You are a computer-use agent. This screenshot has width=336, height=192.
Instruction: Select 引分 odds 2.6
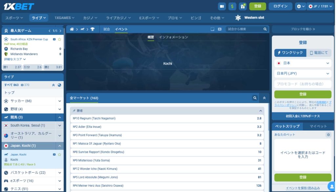coord(32,67)
